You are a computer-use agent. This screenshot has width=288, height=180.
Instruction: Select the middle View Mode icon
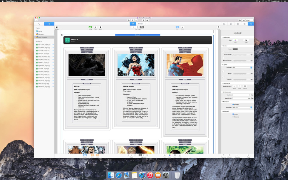pyautogui.click(x=138, y=27)
